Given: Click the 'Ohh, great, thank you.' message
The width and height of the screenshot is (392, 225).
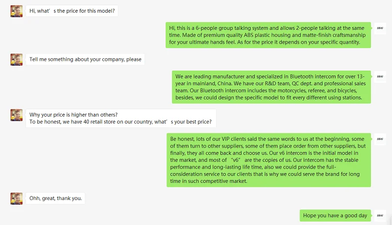Looking at the screenshot, I should click(x=57, y=198).
